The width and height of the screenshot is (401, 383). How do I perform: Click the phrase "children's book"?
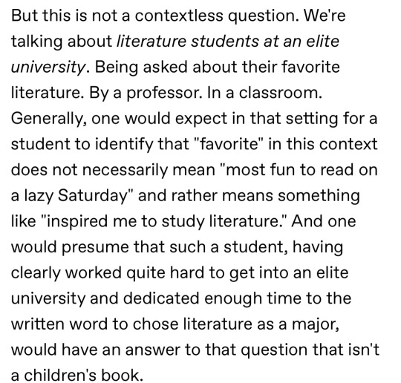[83, 376]
